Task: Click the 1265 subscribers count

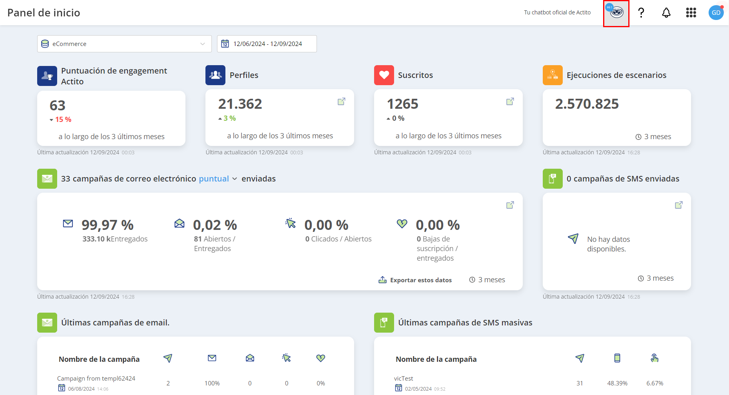Action: [402, 104]
